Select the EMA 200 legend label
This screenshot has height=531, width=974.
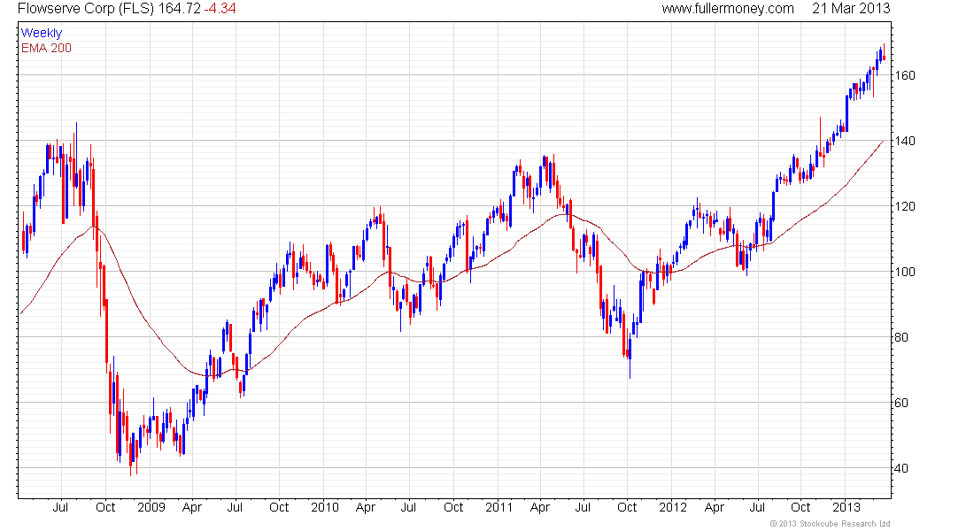[x=47, y=48]
